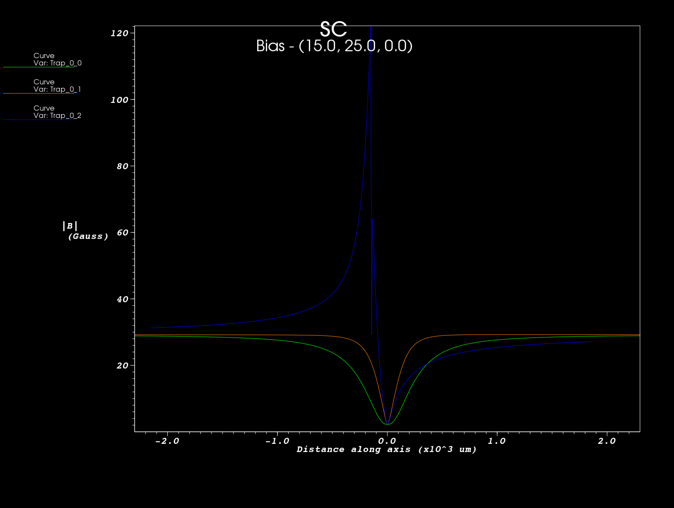Click the blue Trap_0_2 legend line
The width and height of the screenshot is (674, 508).
click(39, 120)
